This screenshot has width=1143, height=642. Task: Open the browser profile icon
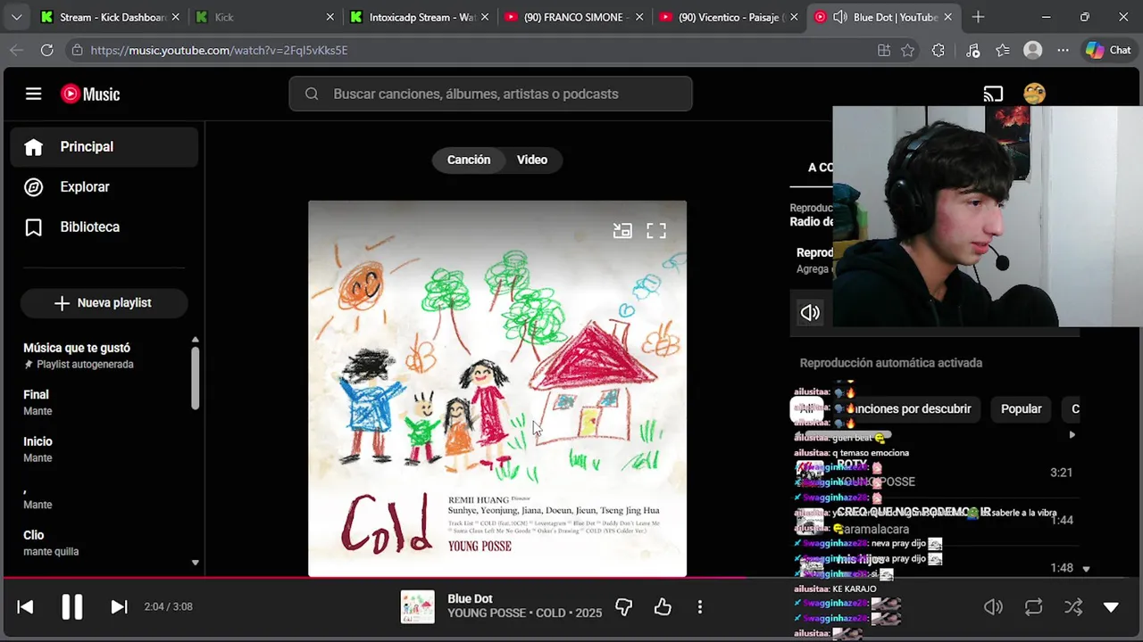tap(1033, 51)
